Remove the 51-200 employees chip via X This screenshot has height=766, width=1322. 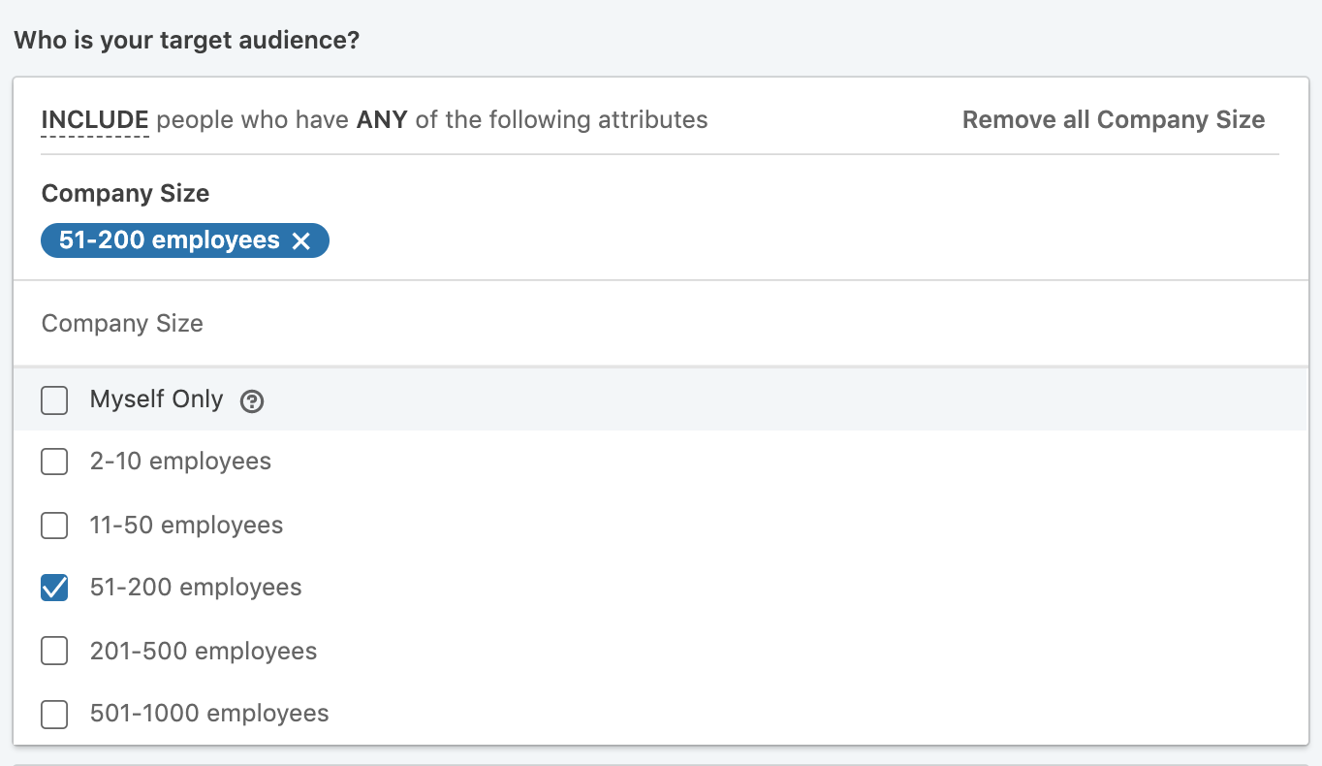(x=301, y=241)
